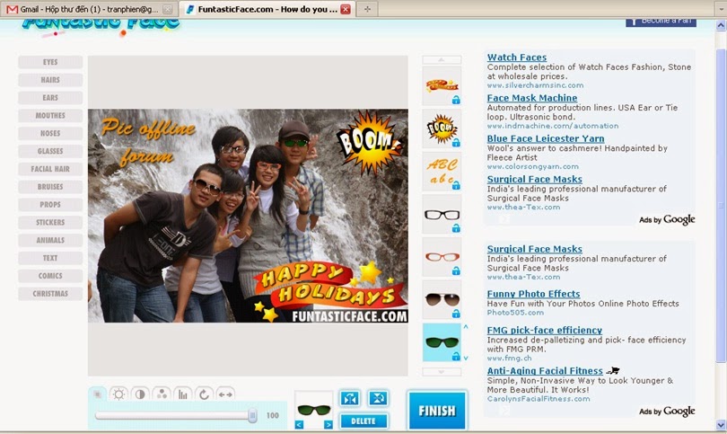The width and height of the screenshot is (727, 434).
Task: Flip the selected glasses vertically
Action: tap(378, 398)
